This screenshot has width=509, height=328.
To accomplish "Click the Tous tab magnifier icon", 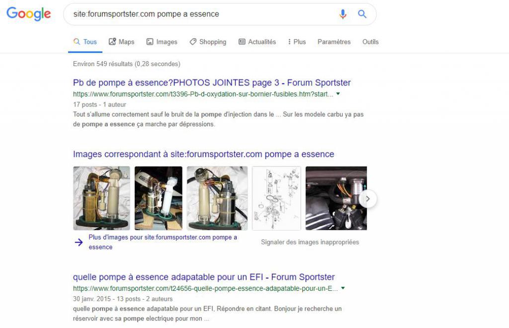I will pos(77,42).
